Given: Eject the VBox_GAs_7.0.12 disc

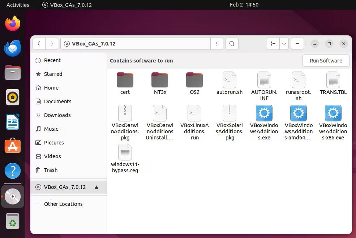Looking at the screenshot, I should click(96, 187).
